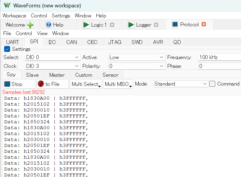Click the Stop button
Viewport: 241px width, 177px height.
[19, 84]
